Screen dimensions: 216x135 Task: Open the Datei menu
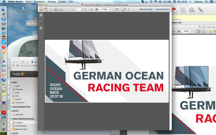(29, 2)
